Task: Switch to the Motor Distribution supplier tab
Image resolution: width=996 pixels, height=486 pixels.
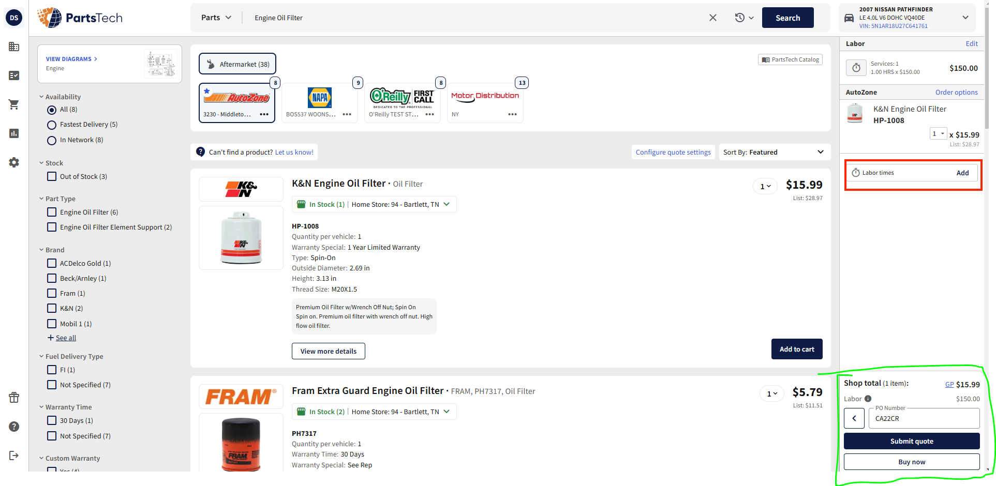Action: pyautogui.click(x=484, y=102)
